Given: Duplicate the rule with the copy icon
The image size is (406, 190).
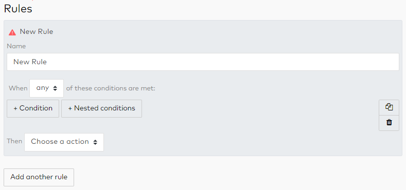Looking at the screenshot, I should [389, 107].
